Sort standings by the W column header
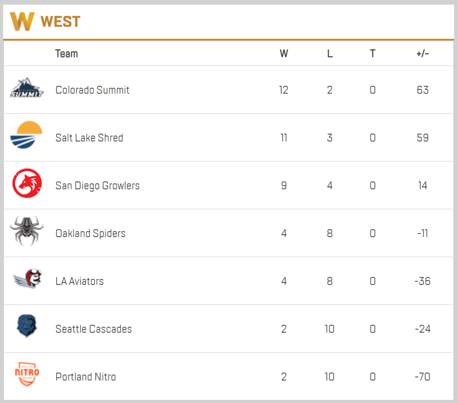This screenshot has width=458, height=403. pos(284,54)
